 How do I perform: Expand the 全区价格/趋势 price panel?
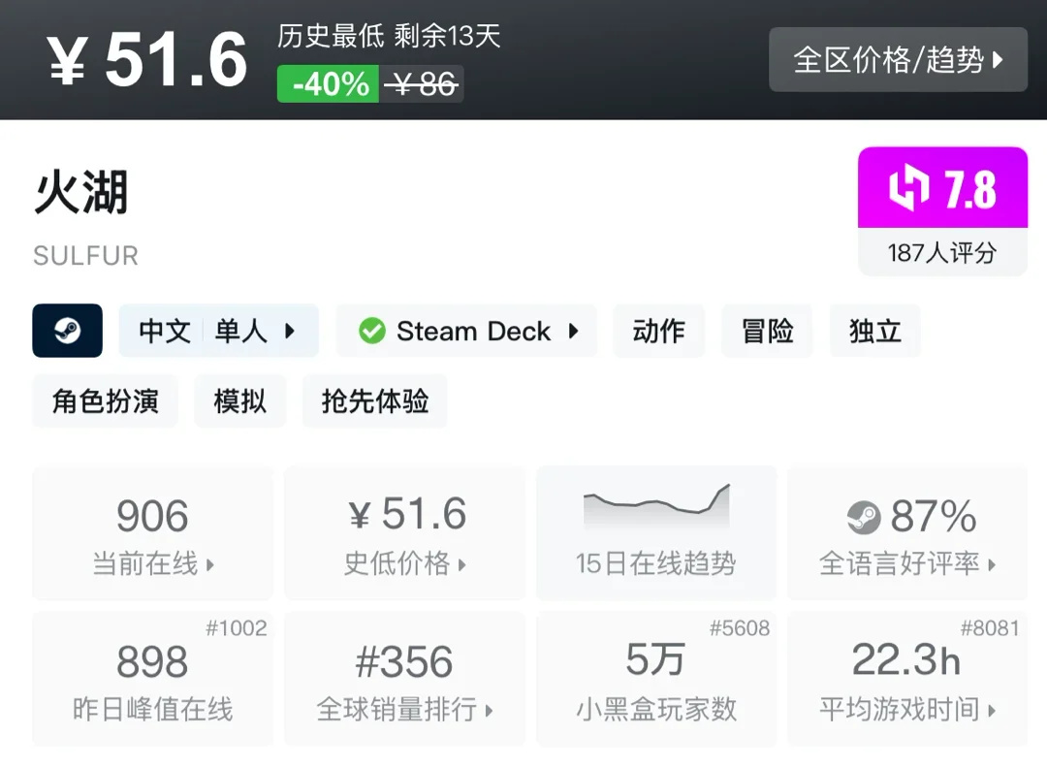pyautogui.click(x=898, y=60)
